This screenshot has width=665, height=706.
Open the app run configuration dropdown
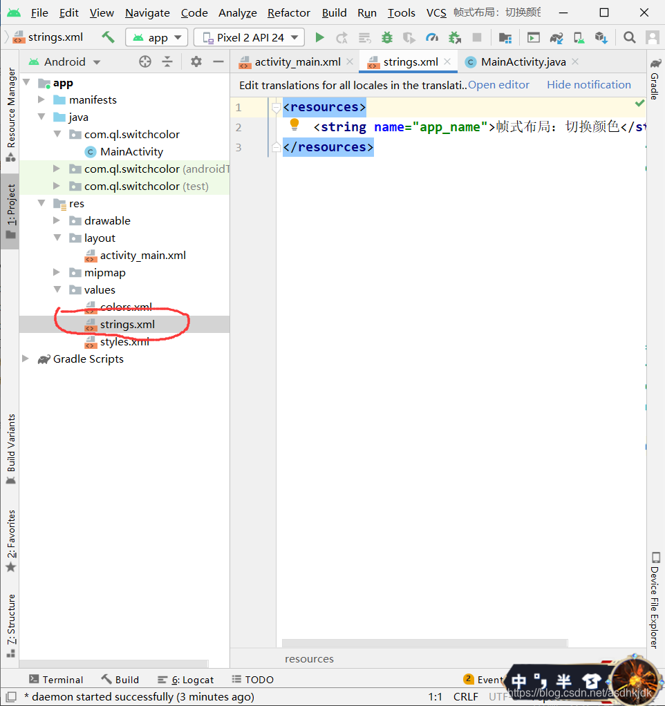(x=156, y=37)
